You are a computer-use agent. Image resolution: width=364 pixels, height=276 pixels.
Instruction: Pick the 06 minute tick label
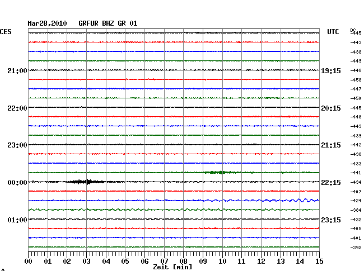(x=144, y=261)
